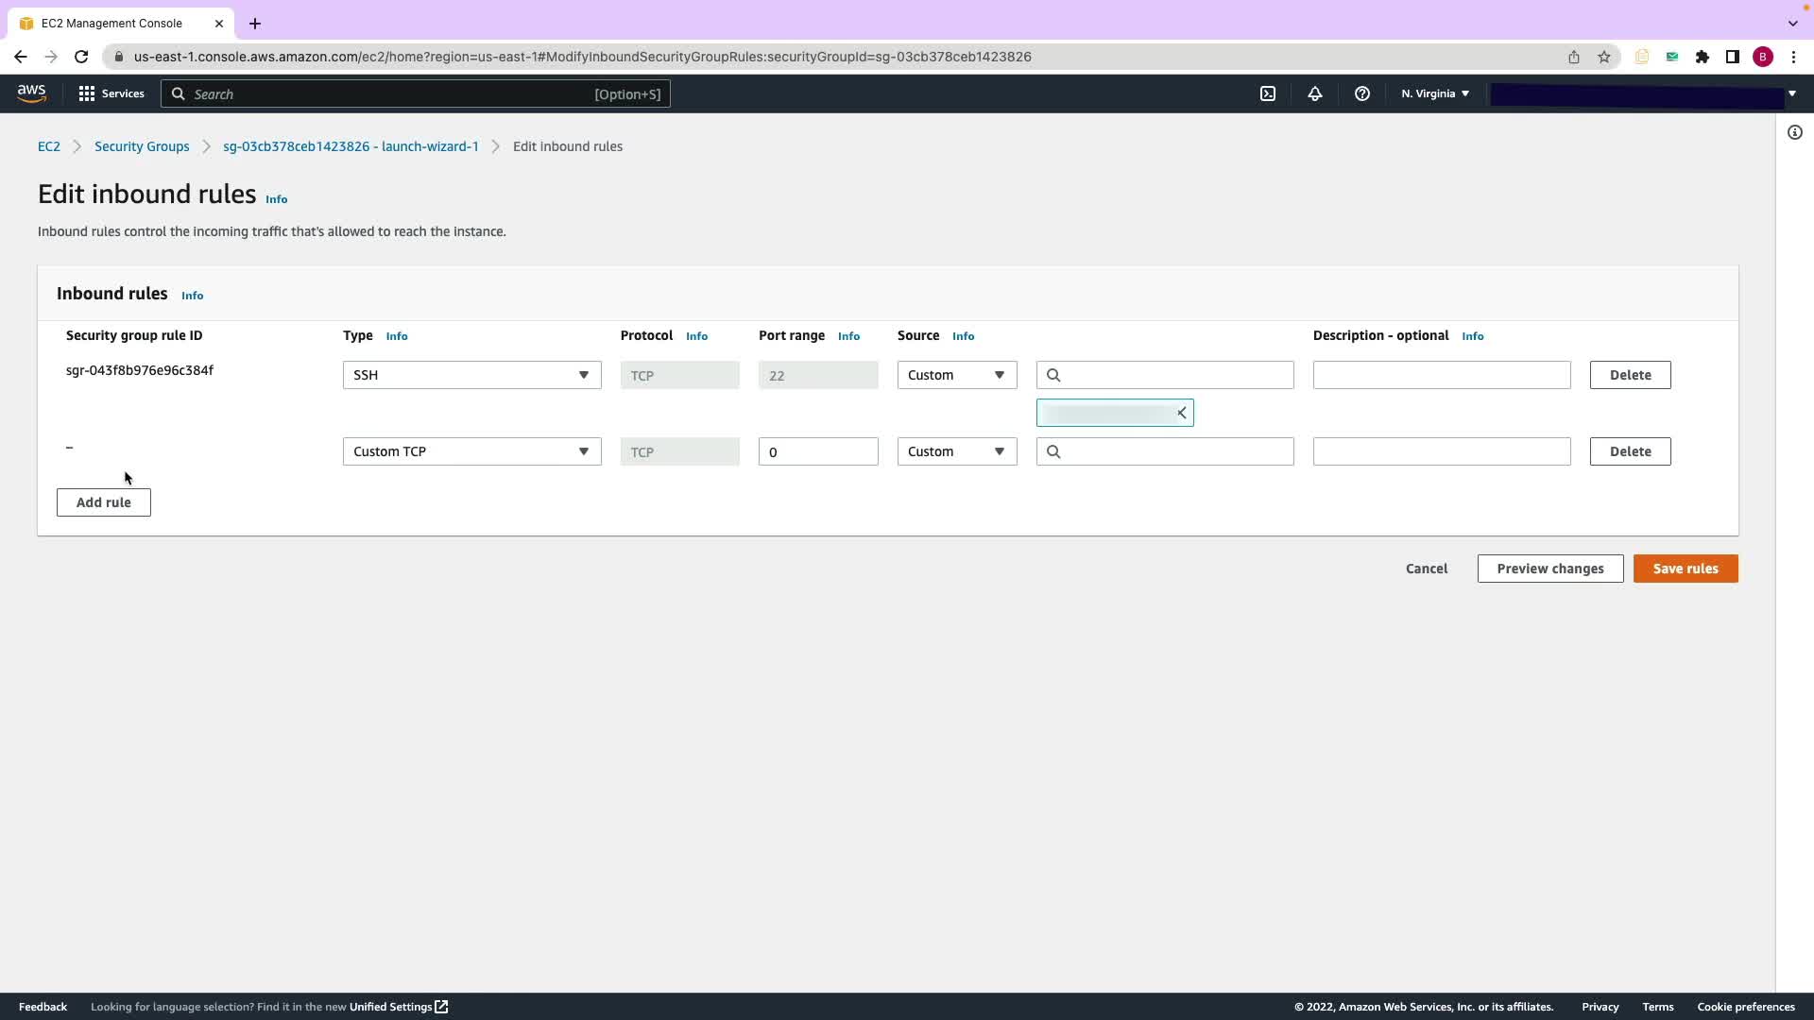
Task: Bookmark this page with star icon
Action: 1603,57
